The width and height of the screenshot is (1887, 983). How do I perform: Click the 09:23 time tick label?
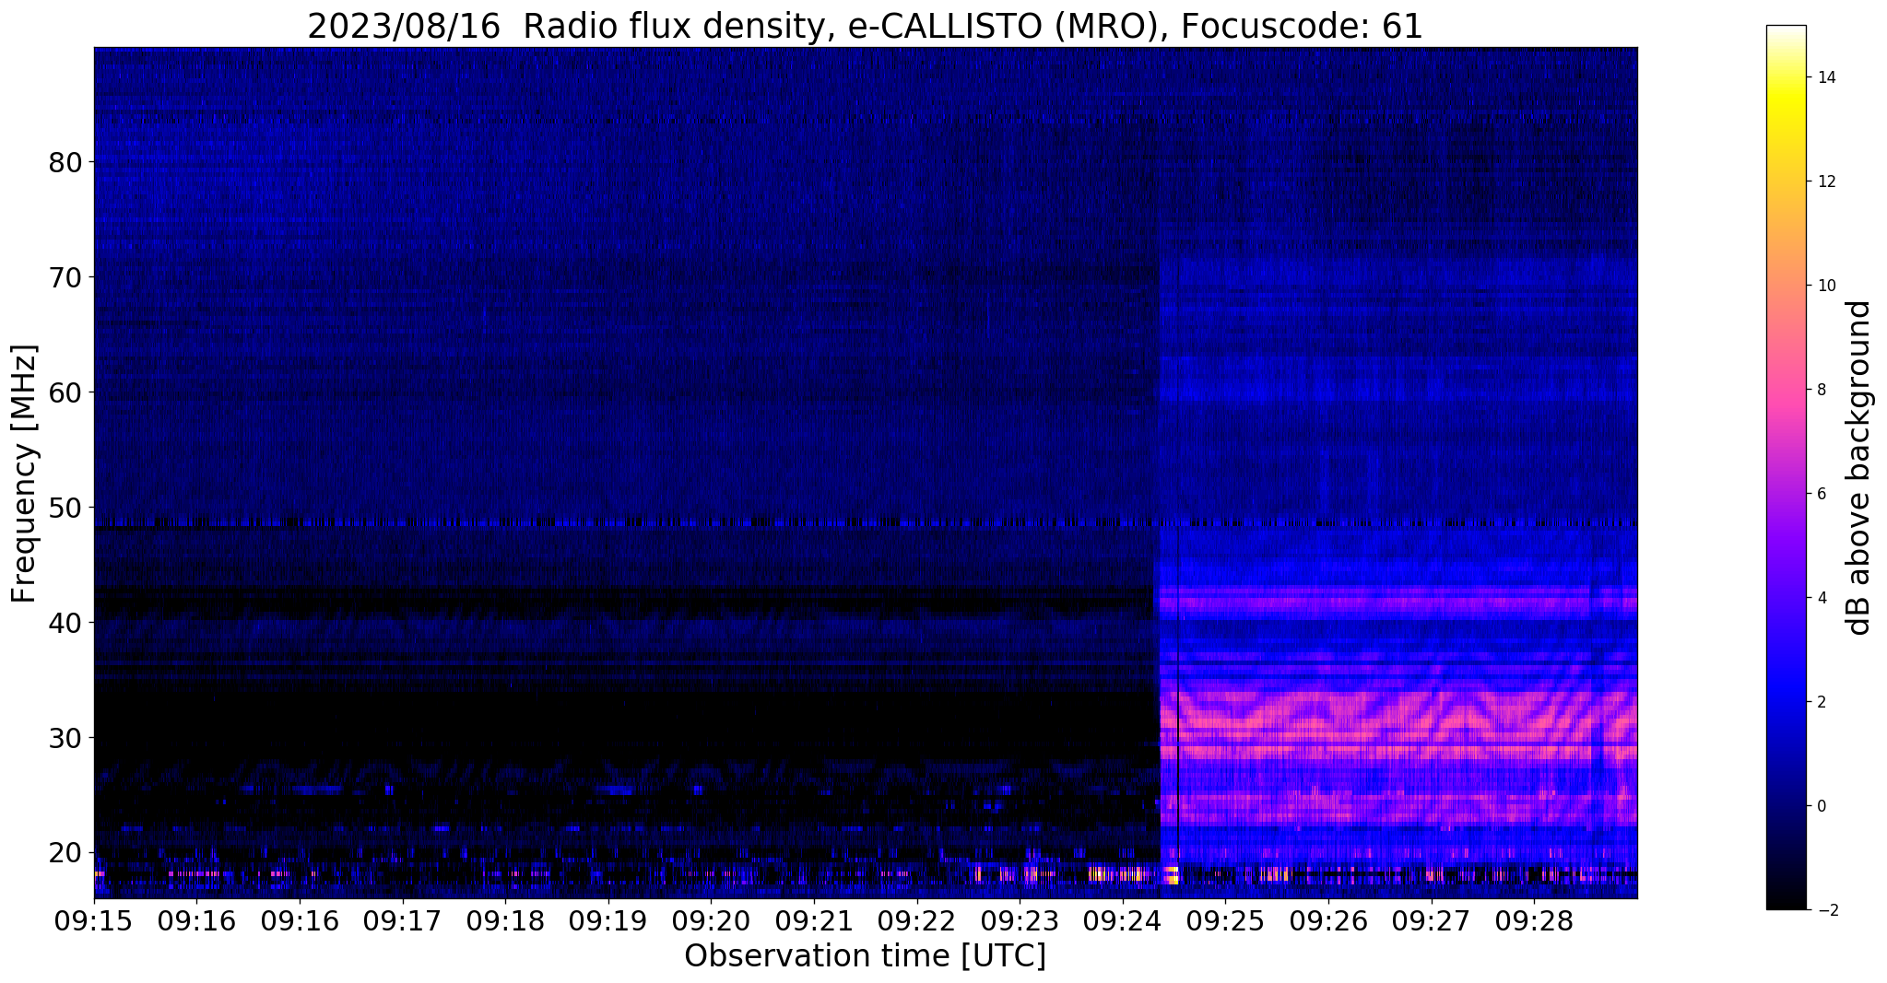1020,921
